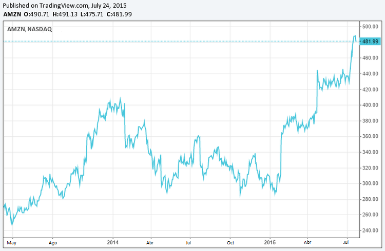385x251 pixels.
Task: Click the Oct label on time axis
Action: (231, 241)
